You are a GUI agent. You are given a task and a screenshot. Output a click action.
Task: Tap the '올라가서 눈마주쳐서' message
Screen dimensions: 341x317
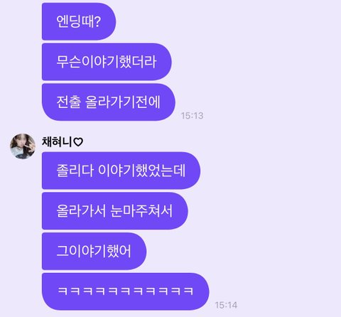tap(115, 211)
